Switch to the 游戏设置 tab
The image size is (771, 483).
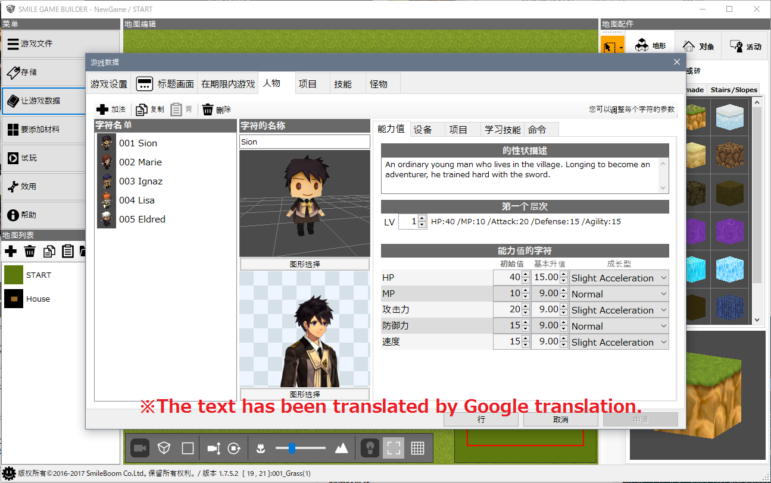tap(109, 84)
